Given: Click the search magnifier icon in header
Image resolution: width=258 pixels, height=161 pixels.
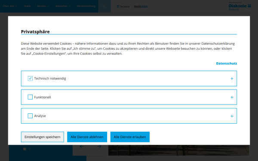Looking at the screenshot, I should click(x=104, y=6).
